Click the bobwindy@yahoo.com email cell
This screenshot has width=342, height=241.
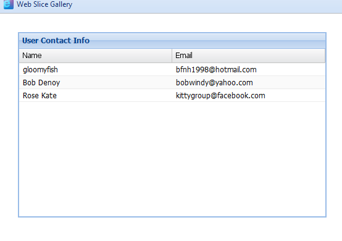[249, 83]
